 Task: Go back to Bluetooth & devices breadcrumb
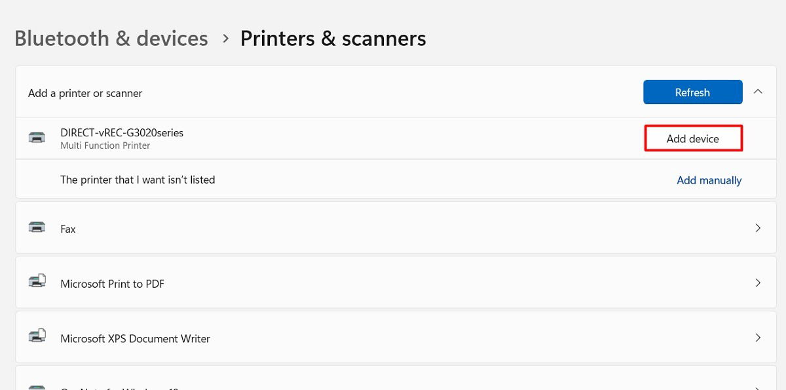click(111, 39)
